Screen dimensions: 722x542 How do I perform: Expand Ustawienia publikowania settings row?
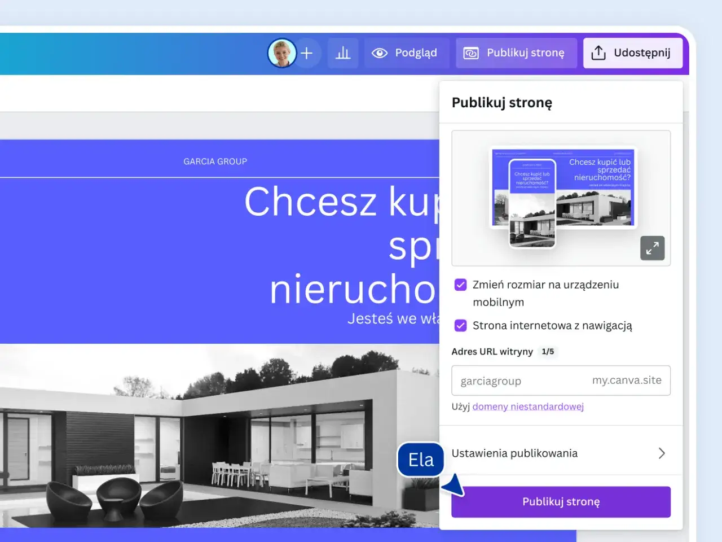tap(561, 453)
